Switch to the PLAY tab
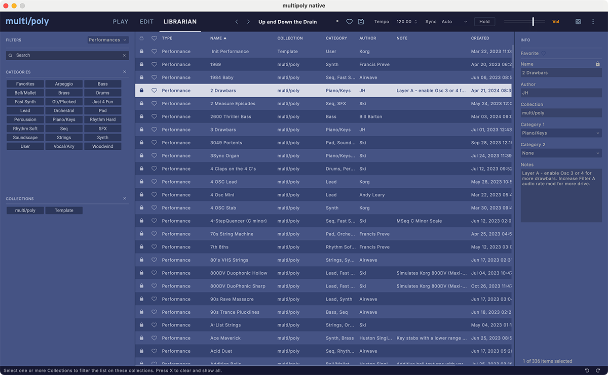This screenshot has width=608, height=375. [x=121, y=22]
